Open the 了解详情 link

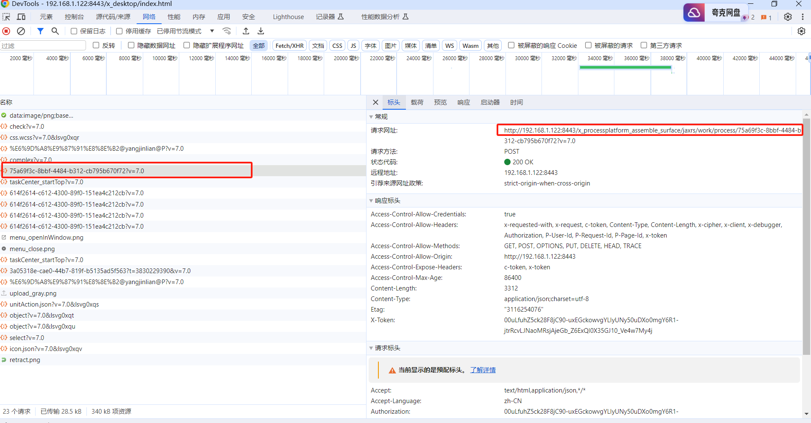pos(483,370)
